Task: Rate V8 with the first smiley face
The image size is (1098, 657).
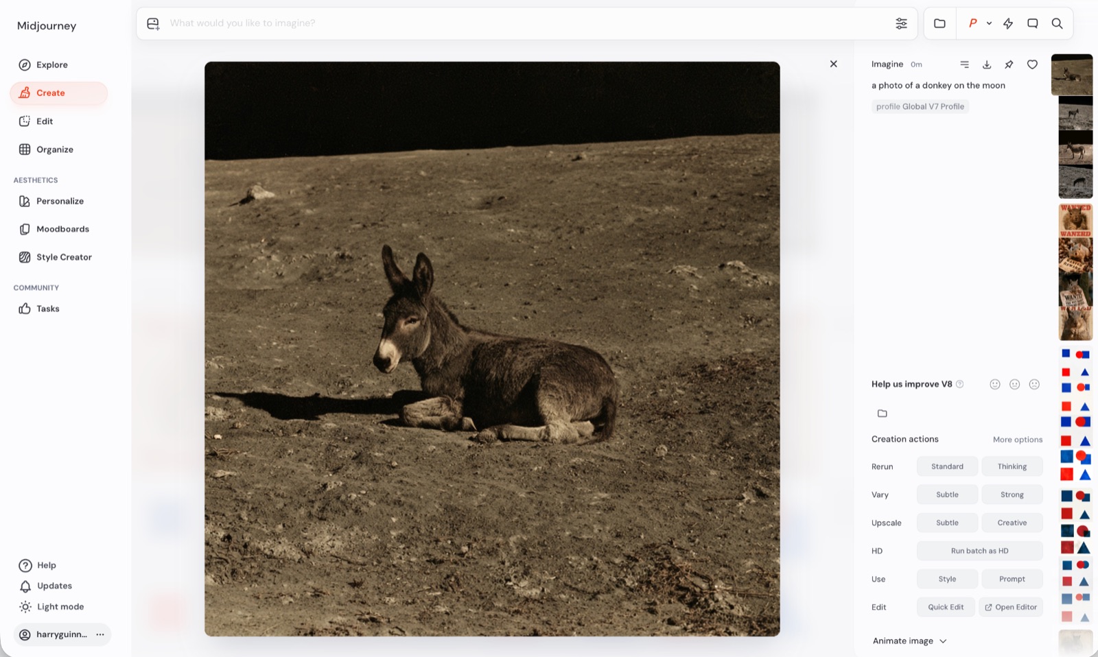Action: 994,384
